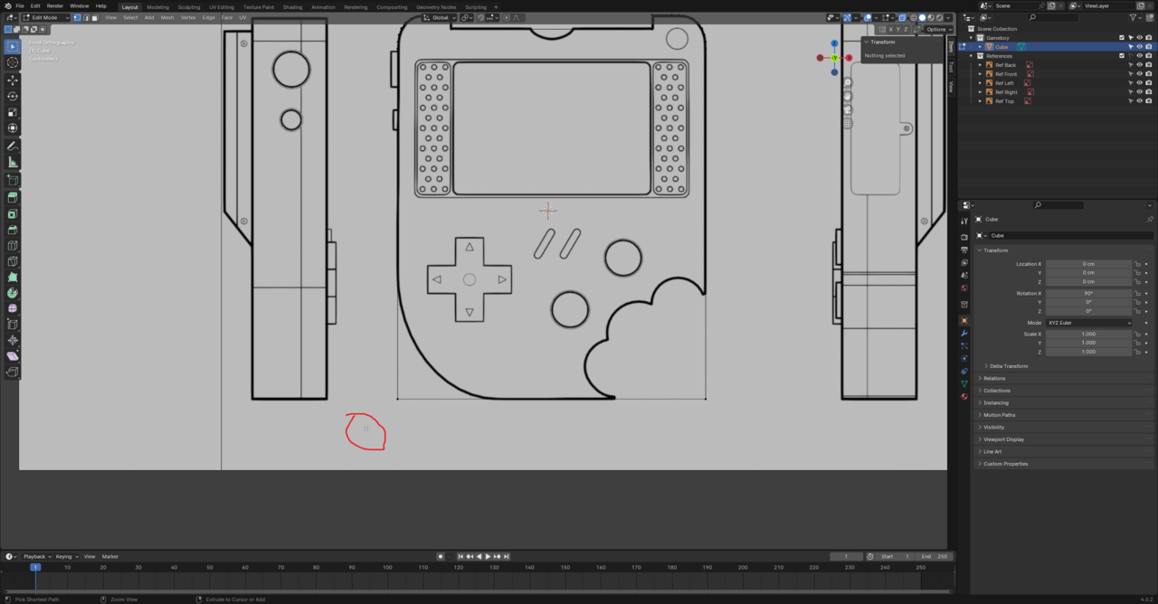The height and width of the screenshot is (604, 1158).
Task: Hide Ref Back in viewport
Action: [1139, 65]
